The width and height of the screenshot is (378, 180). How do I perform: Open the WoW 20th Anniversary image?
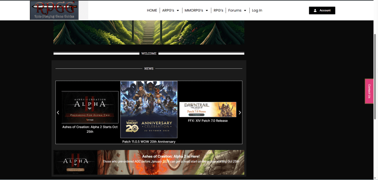149,109
